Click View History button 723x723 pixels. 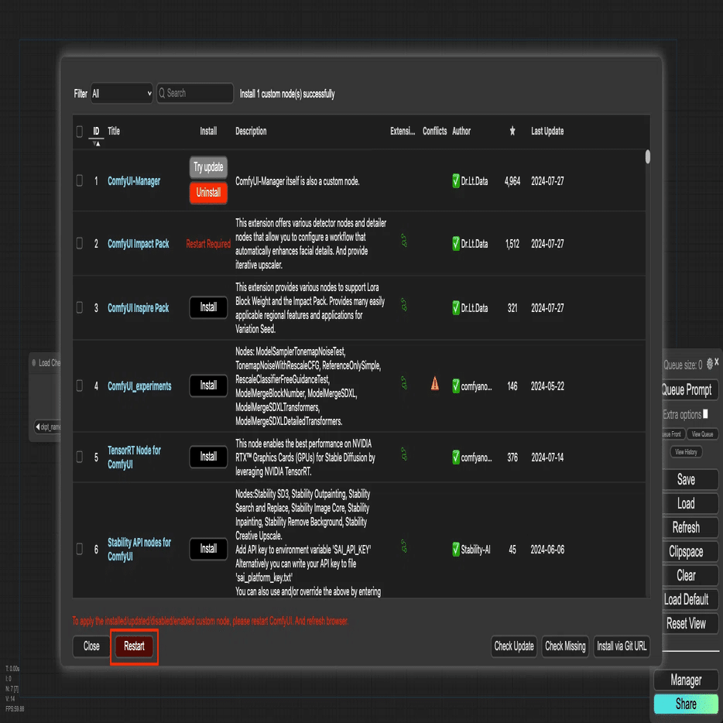[x=686, y=452]
